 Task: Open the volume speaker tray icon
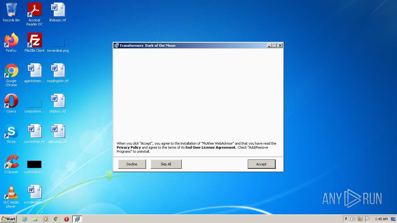(353, 219)
